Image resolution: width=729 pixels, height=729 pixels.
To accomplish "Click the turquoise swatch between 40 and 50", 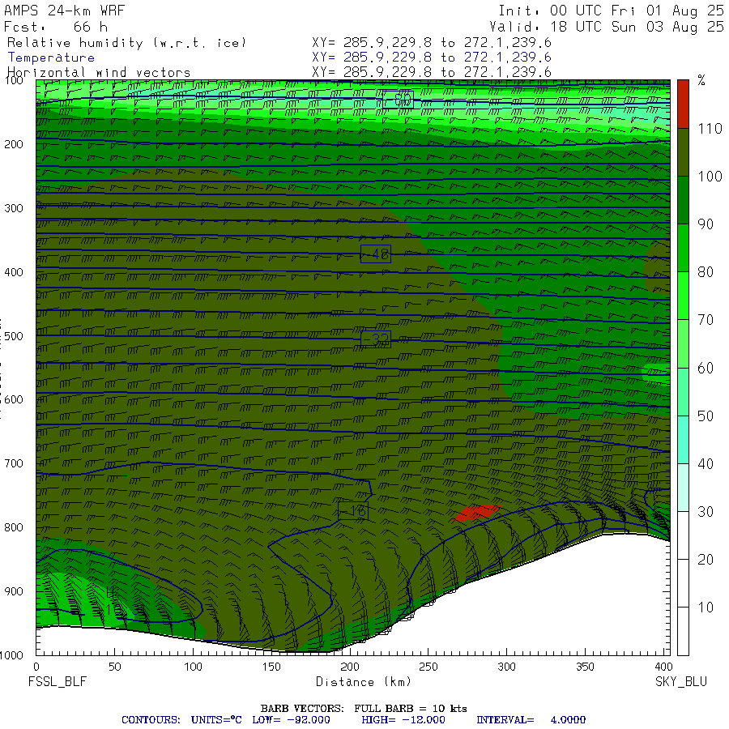I will pyautogui.click(x=683, y=439).
